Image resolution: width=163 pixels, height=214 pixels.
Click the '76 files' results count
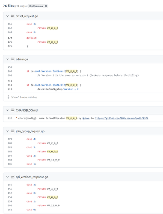click(9, 6)
